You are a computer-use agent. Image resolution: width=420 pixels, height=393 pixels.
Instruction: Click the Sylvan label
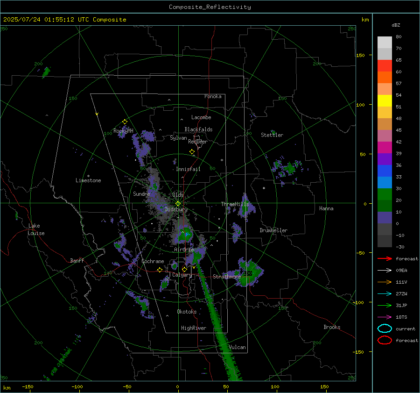pos(178,138)
